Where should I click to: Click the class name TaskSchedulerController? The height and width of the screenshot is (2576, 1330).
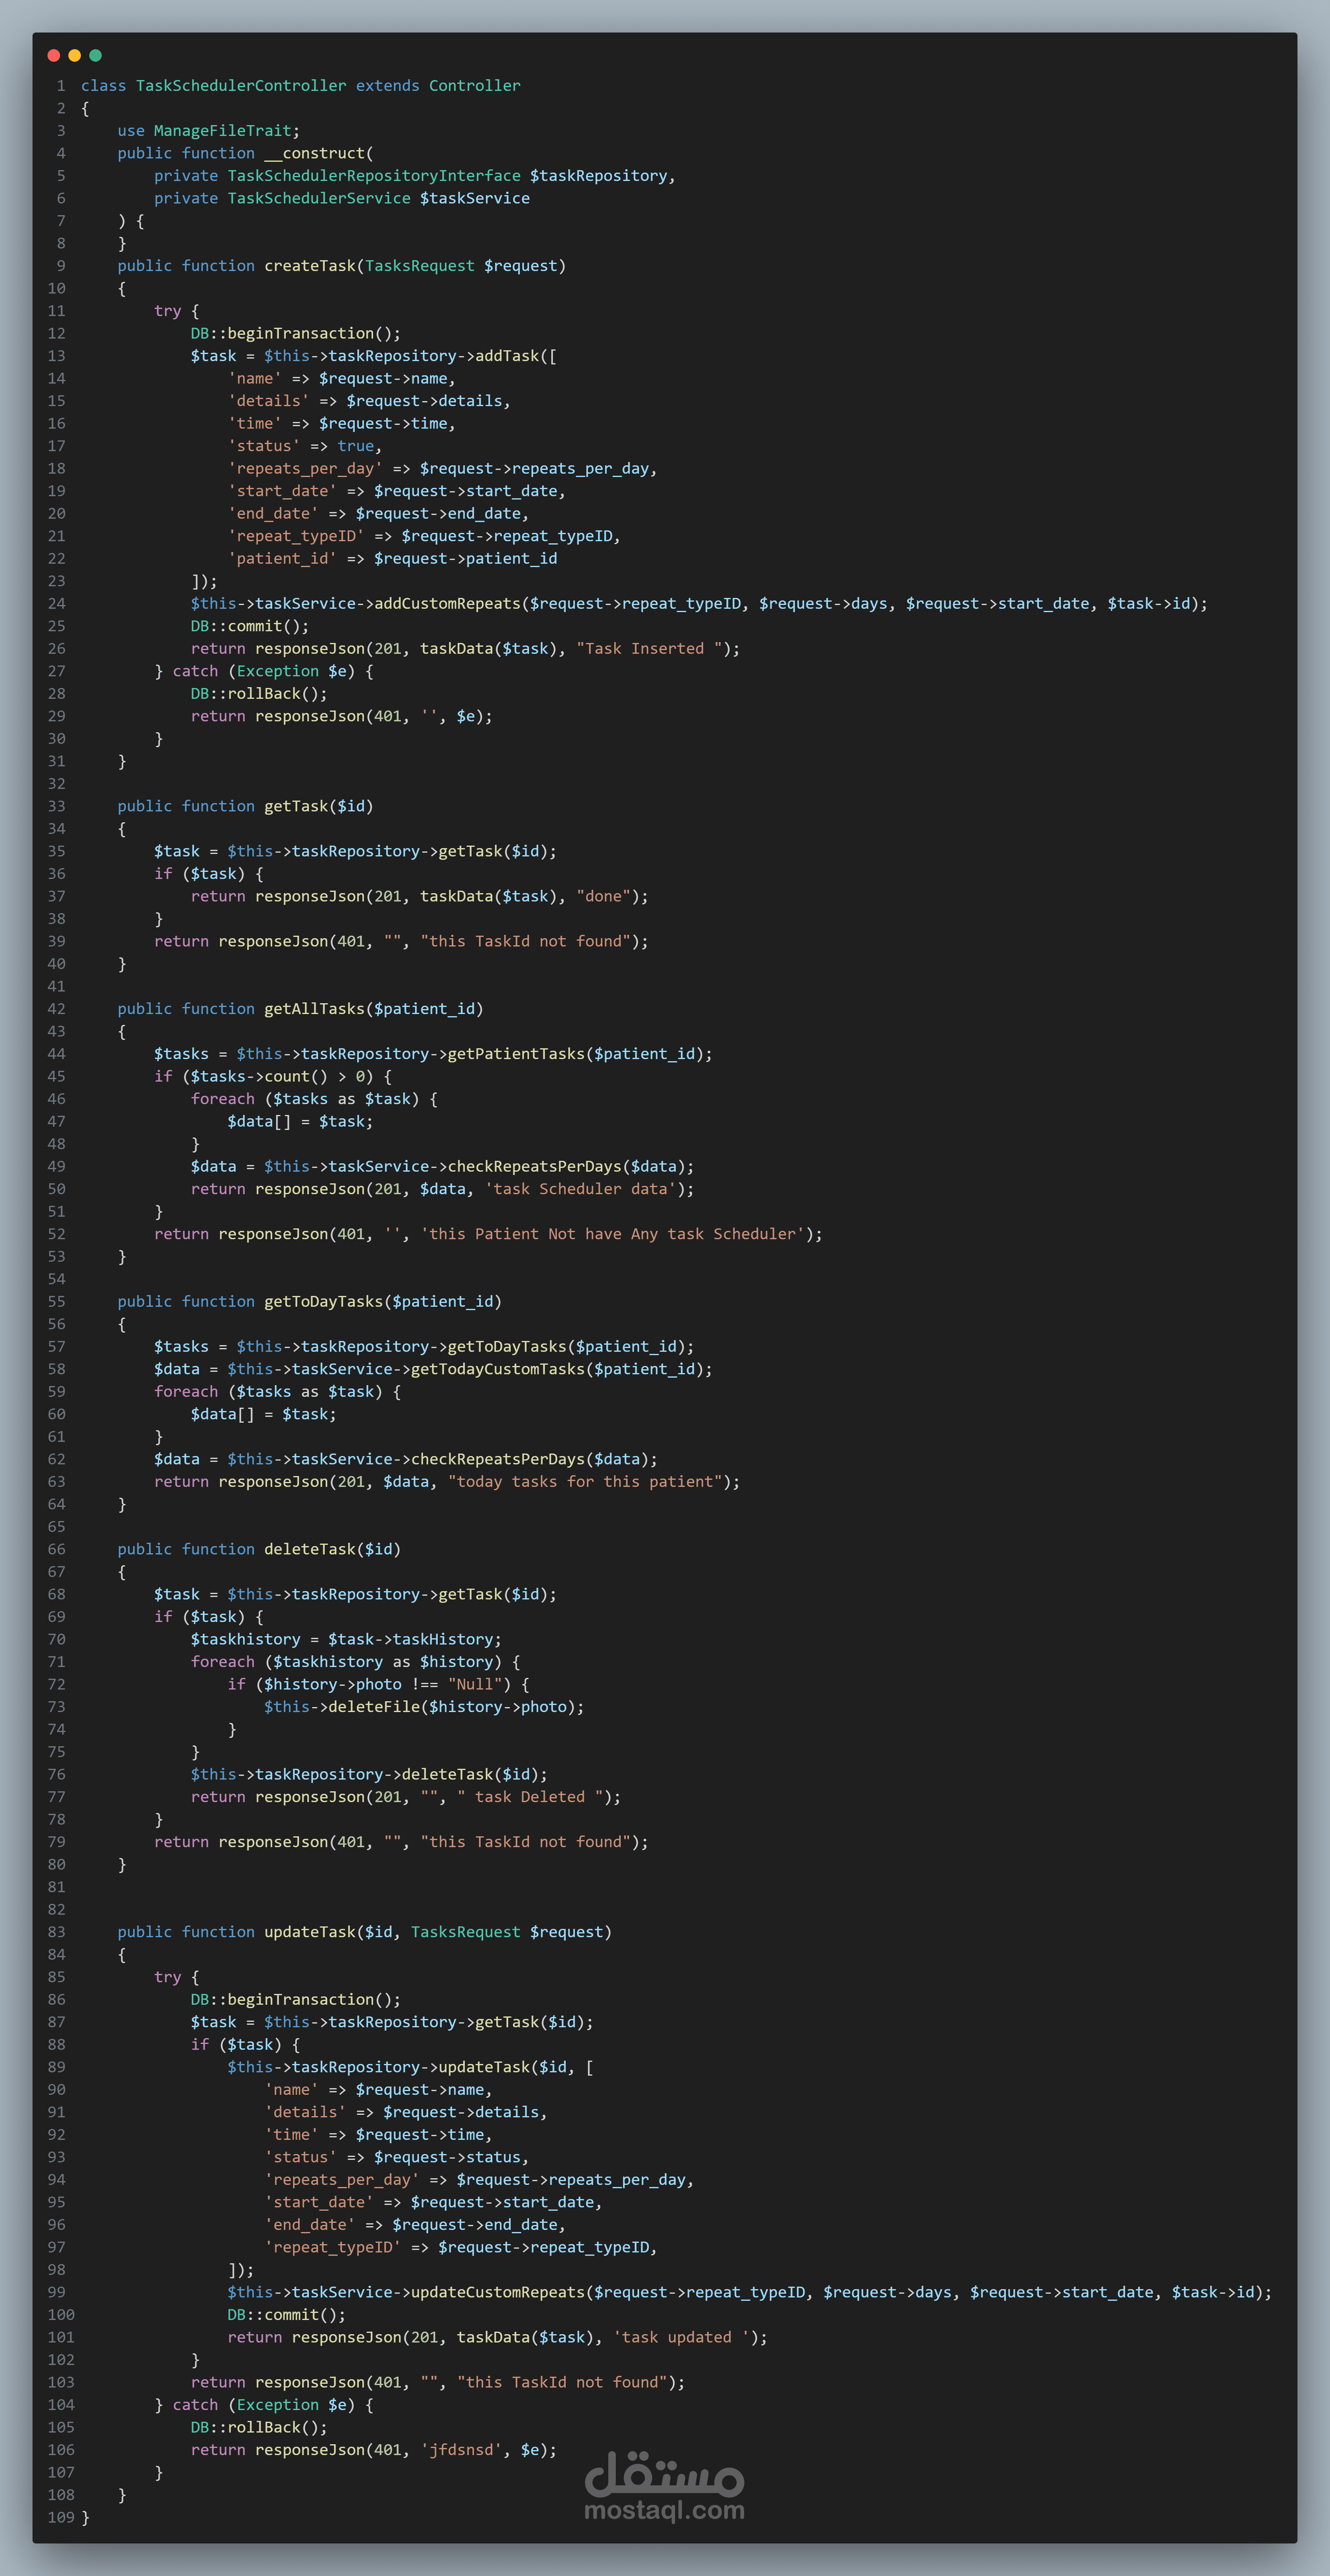point(241,86)
